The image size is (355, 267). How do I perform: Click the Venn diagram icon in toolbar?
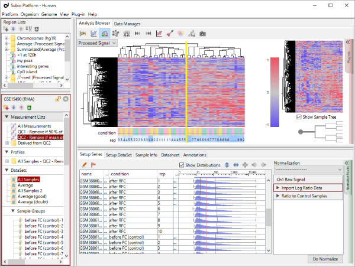[181, 34]
